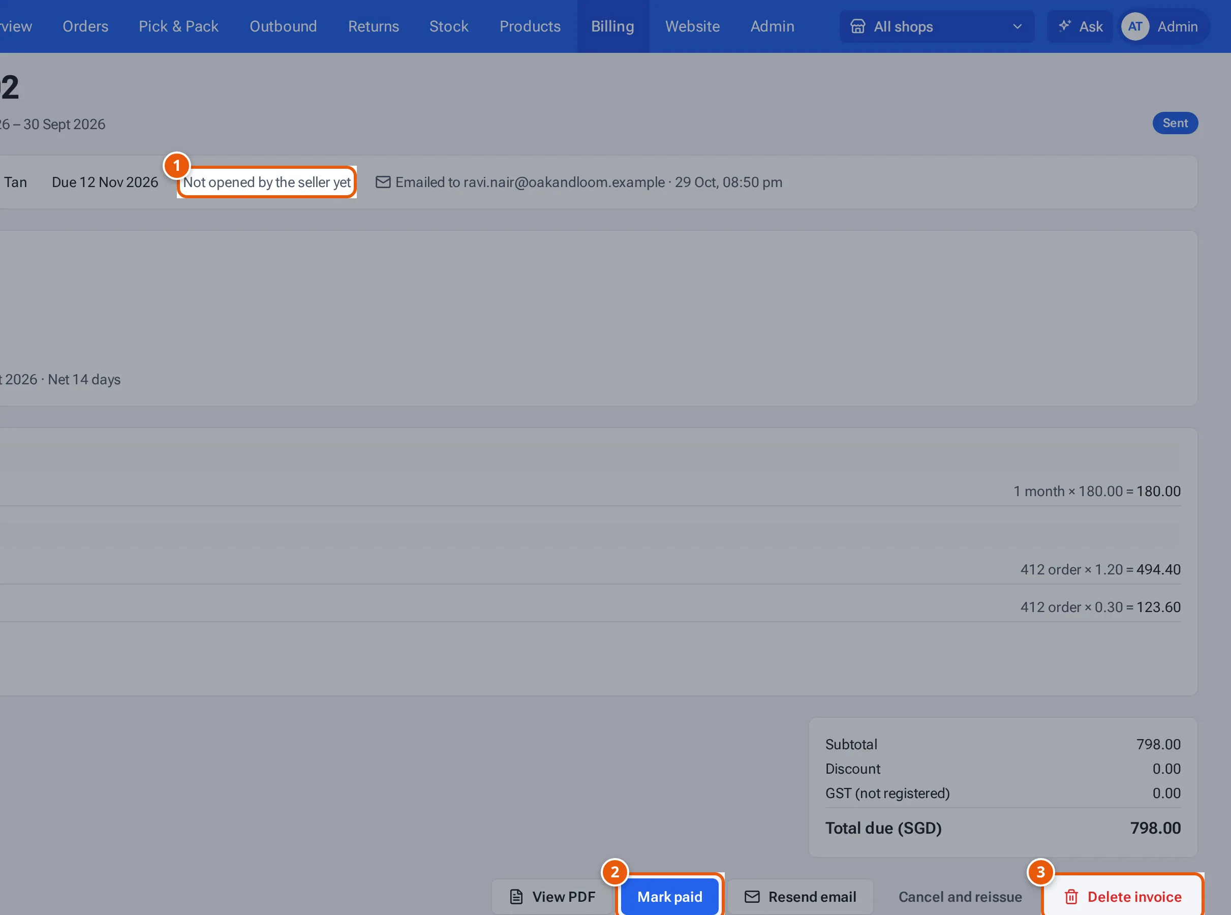
Task: Click the Subtotal label
Action: click(x=851, y=744)
